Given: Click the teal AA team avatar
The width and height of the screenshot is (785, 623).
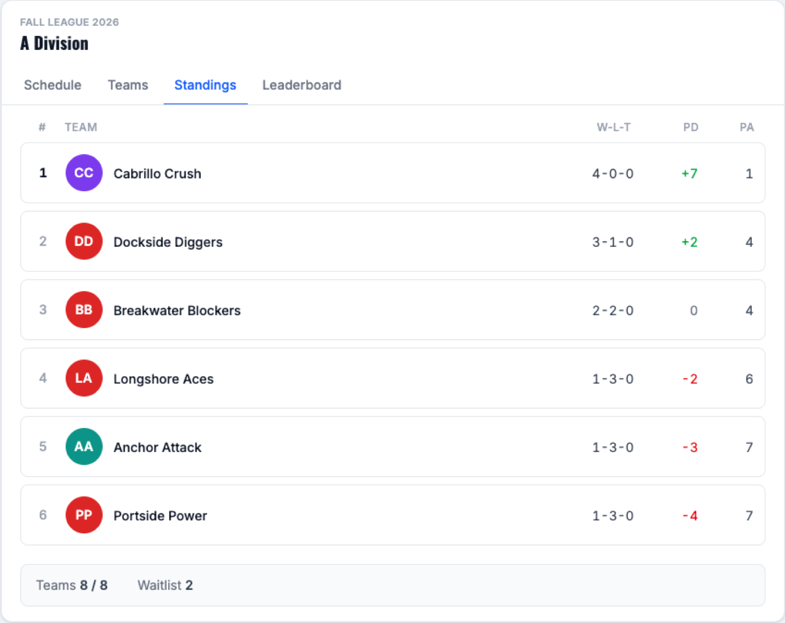Looking at the screenshot, I should [x=84, y=446].
